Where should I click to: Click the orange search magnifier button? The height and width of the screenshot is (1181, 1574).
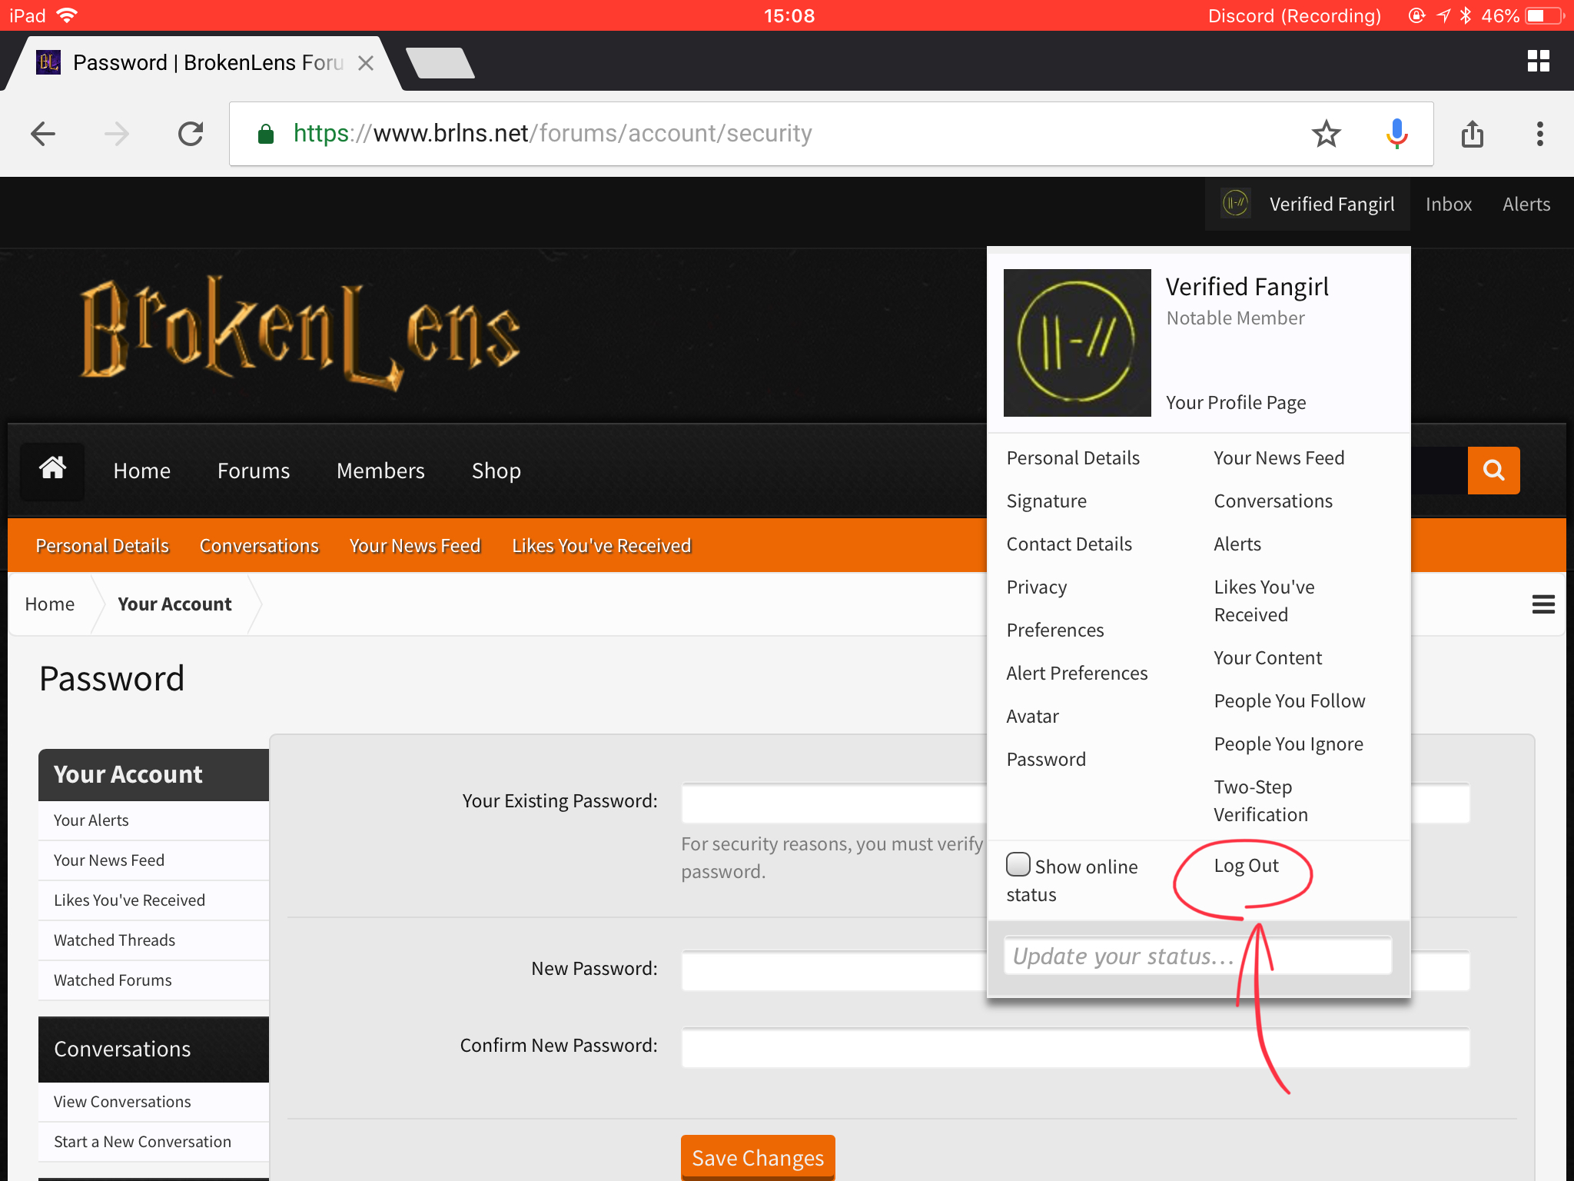[1493, 470]
